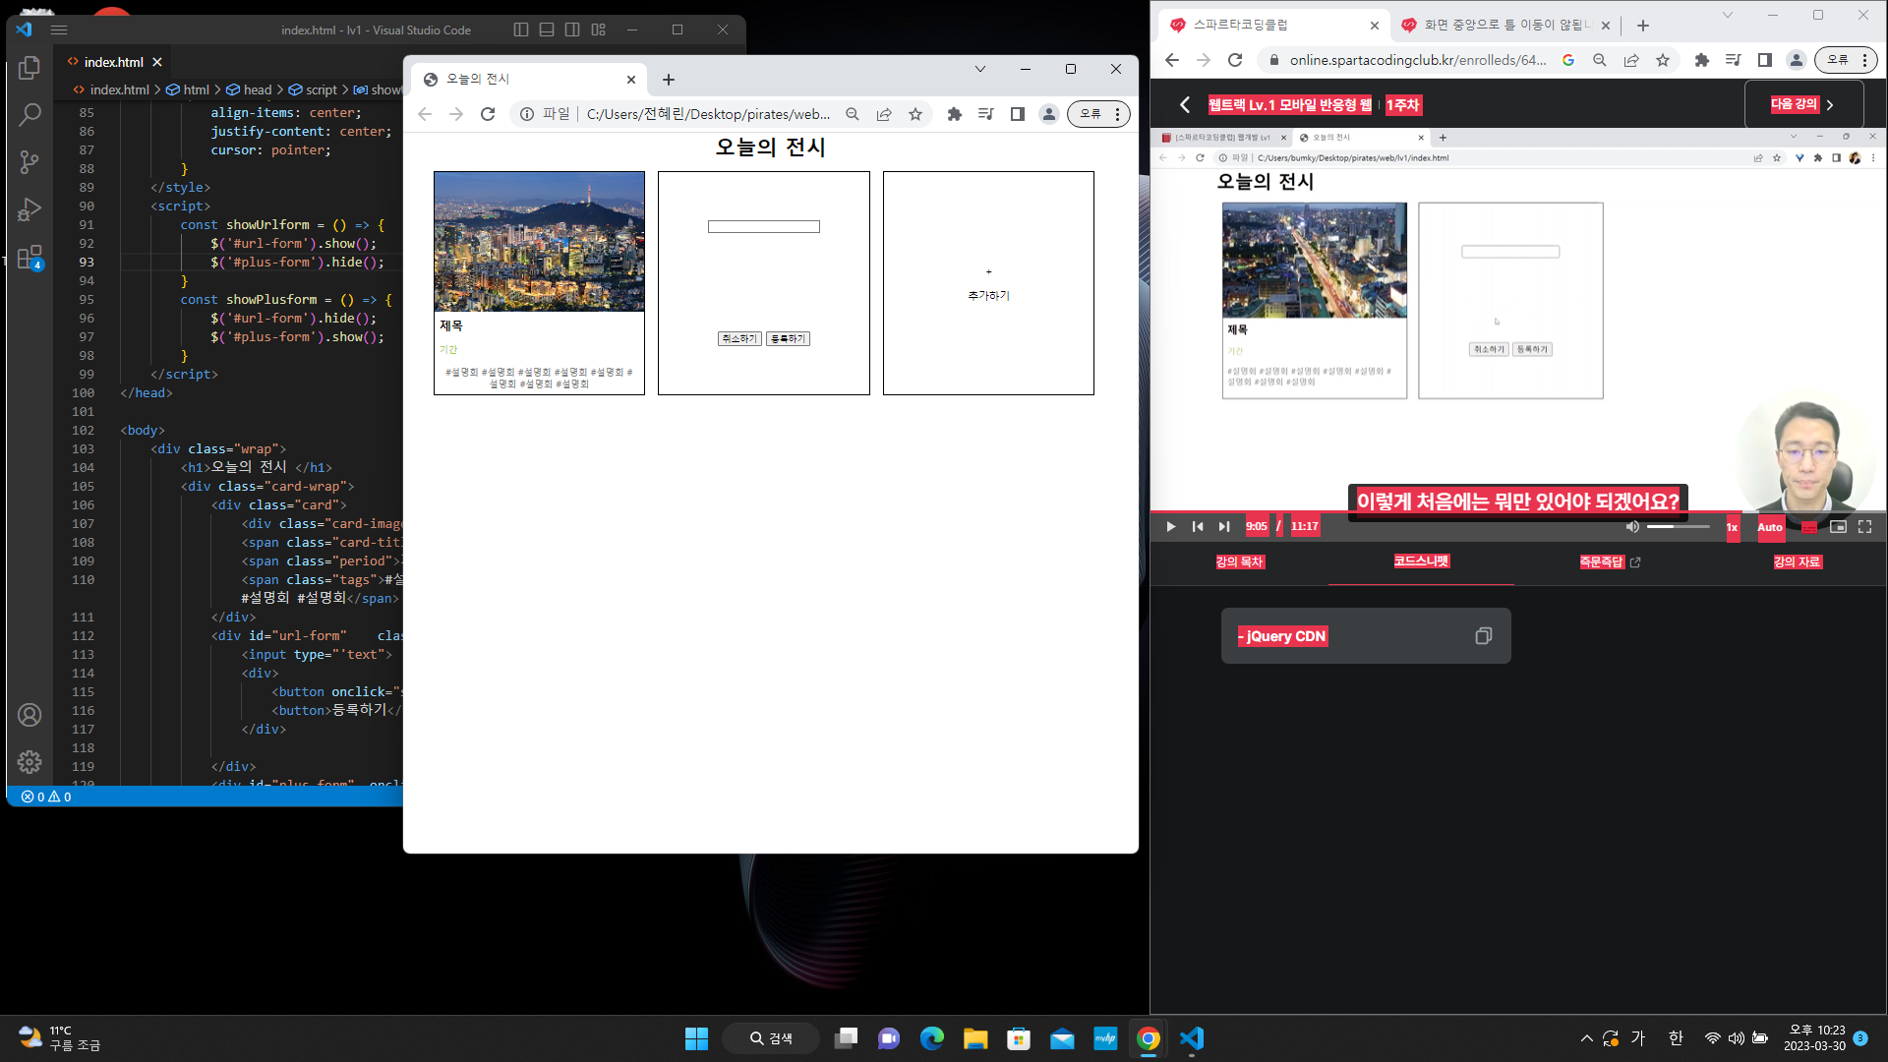This screenshot has width=1888, height=1062.
Task: Open taskbar 검색 search box
Action: pos(771,1038)
